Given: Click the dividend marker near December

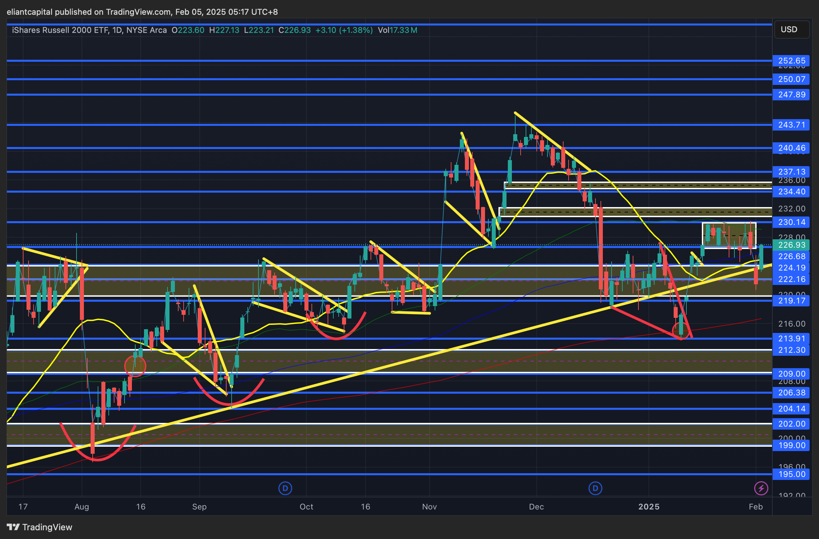Looking at the screenshot, I should coord(595,488).
